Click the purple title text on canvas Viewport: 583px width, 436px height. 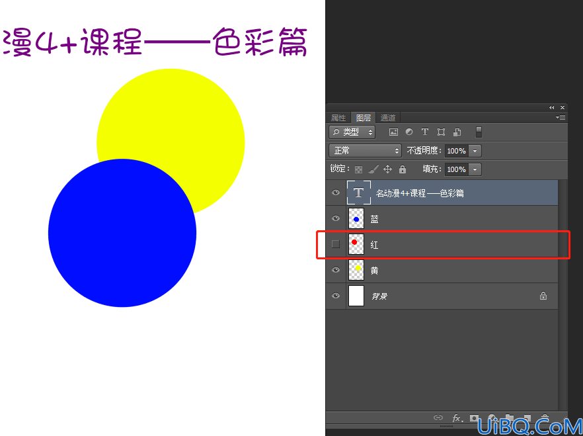coord(154,42)
